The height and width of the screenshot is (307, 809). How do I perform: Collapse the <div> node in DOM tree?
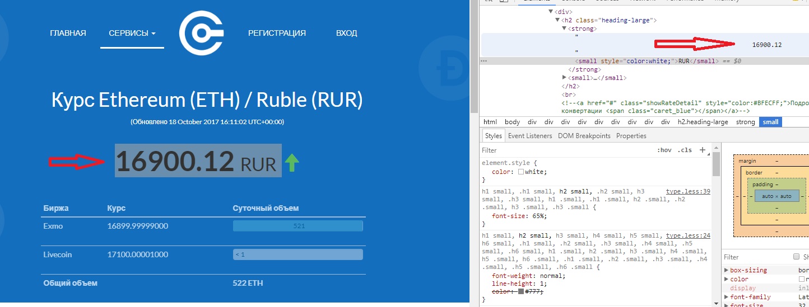click(x=551, y=11)
